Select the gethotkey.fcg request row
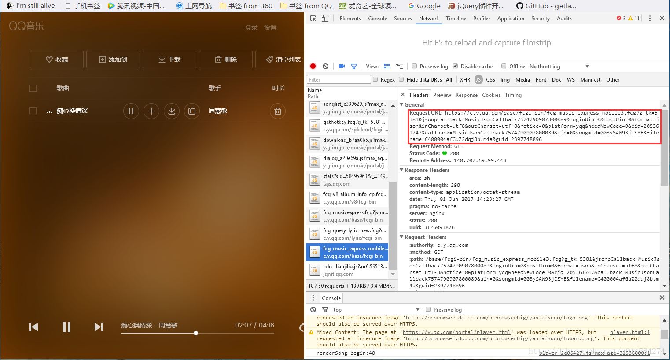This screenshot has height=360, width=670. click(x=348, y=126)
